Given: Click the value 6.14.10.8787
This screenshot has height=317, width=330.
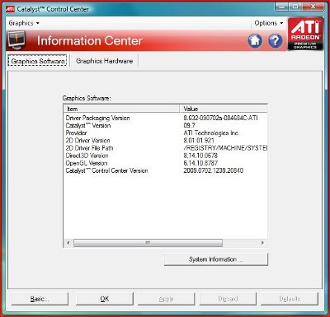Looking at the screenshot, I should 200,163.
